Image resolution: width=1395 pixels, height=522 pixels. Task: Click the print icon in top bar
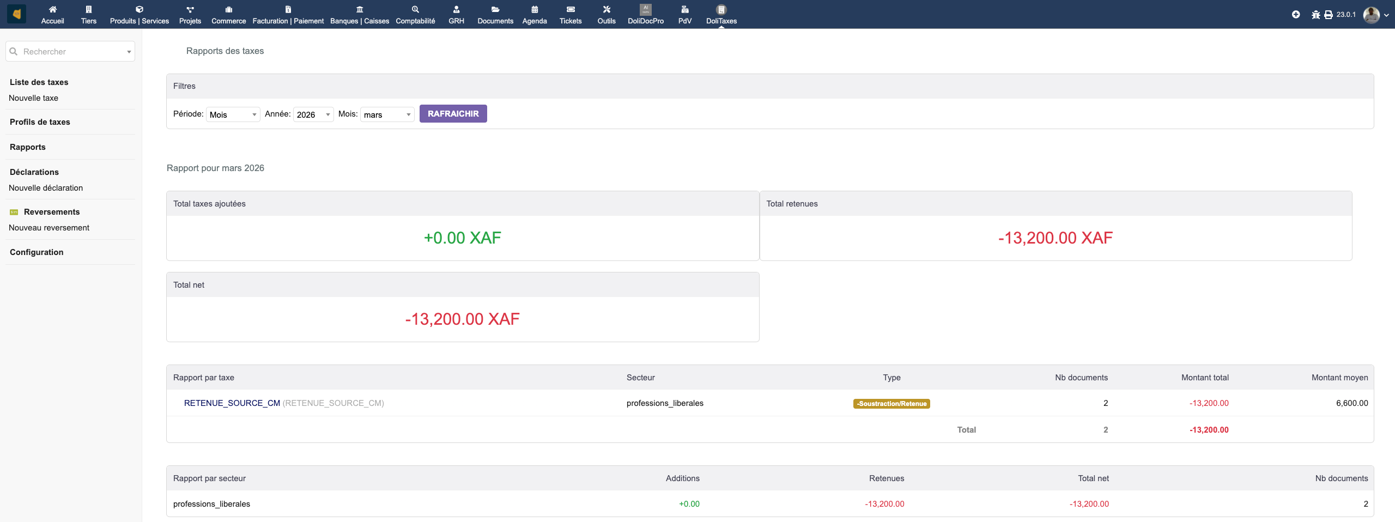point(1329,15)
